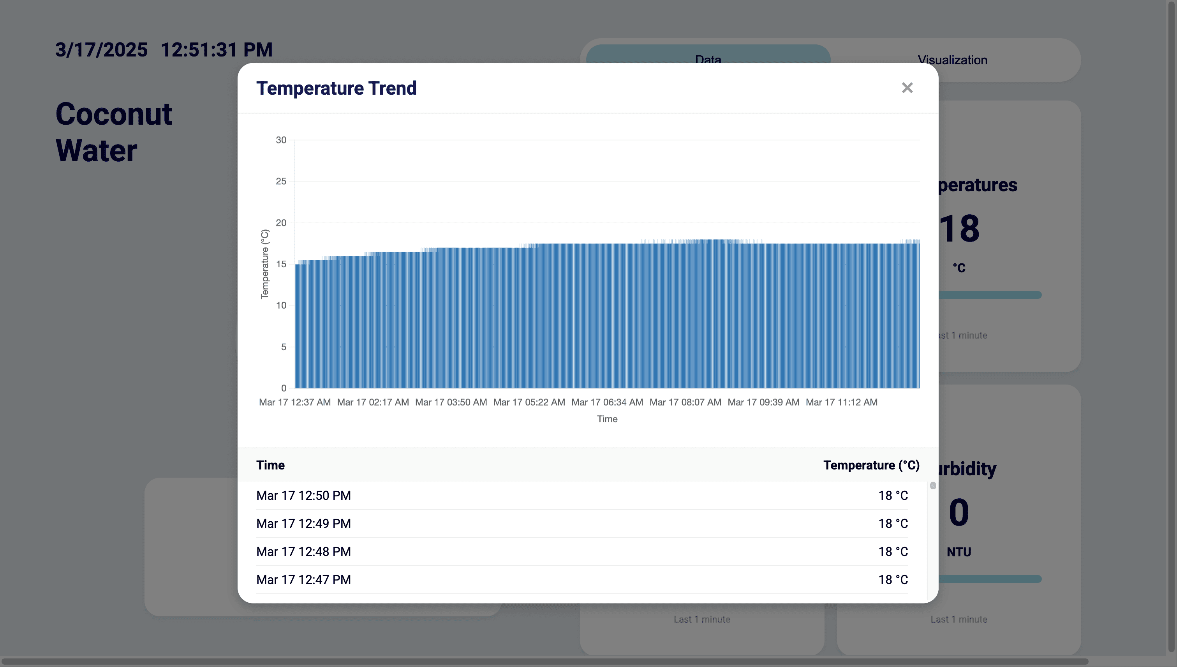The image size is (1177, 667).
Task: Click the date and time display
Action: (164, 49)
